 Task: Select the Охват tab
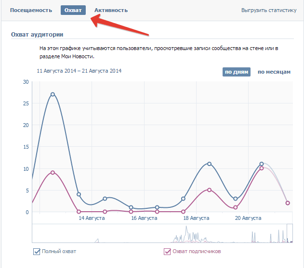point(73,10)
